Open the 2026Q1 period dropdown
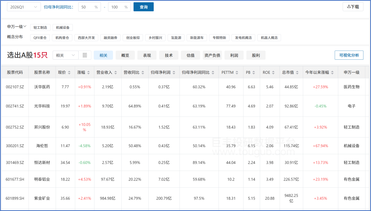This screenshot has height=211, width=371. click(23, 7)
